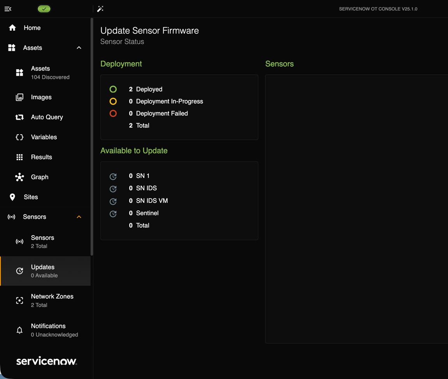The height and width of the screenshot is (379, 448).
Task: Click the red Deployment Failed circle
Action: coord(113,114)
